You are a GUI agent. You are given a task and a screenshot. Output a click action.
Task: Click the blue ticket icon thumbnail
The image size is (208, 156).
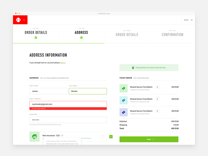pos(123,112)
